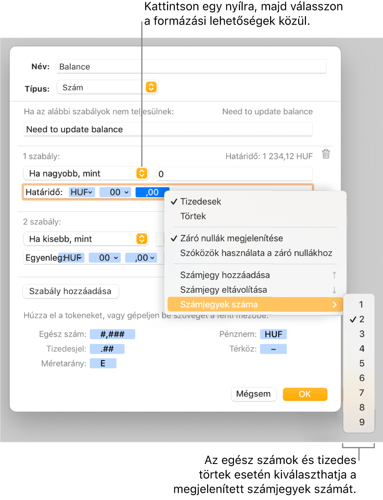Set digit count to 3 in submenu
The height and width of the screenshot is (500, 383).
pos(359,334)
